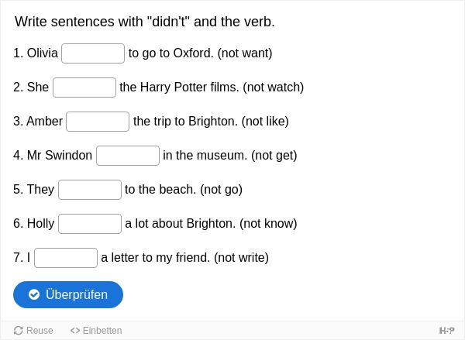Image resolution: width=465 pixels, height=340 pixels.
Task: Click the checkmark icon in Überprüfen button
Action: (34, 294)
